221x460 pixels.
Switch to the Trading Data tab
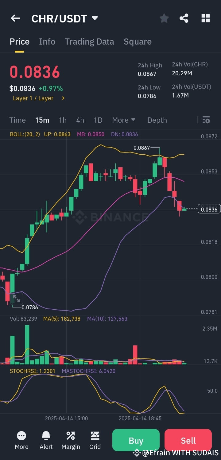pyautogui.click(x=89, y=42)
